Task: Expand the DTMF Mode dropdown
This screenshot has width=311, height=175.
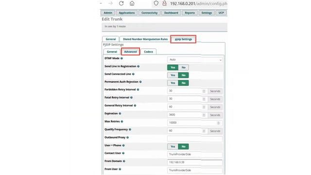Action: coord(195,59)
